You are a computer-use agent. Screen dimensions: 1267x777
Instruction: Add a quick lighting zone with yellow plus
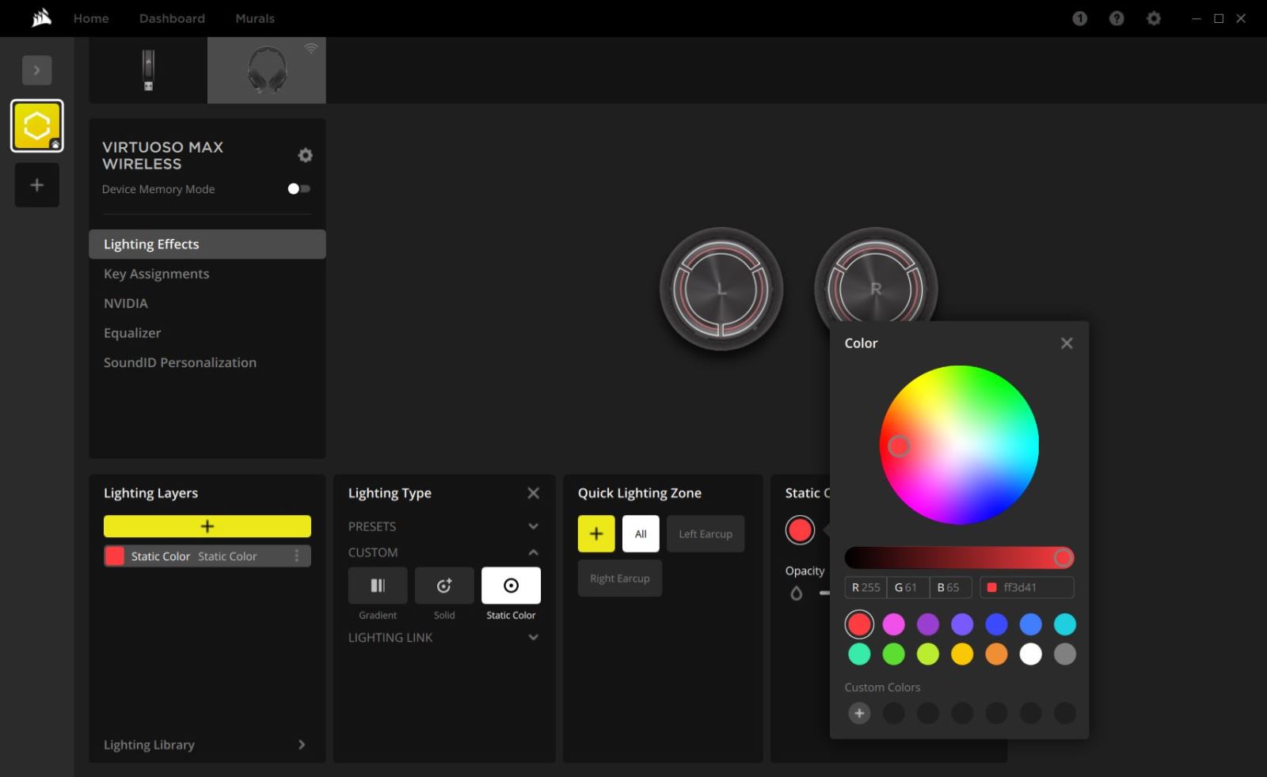(596, 533)
